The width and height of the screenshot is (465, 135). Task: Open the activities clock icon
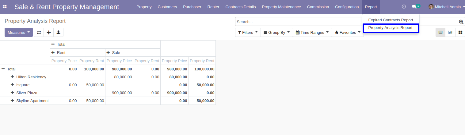(404, 7)
